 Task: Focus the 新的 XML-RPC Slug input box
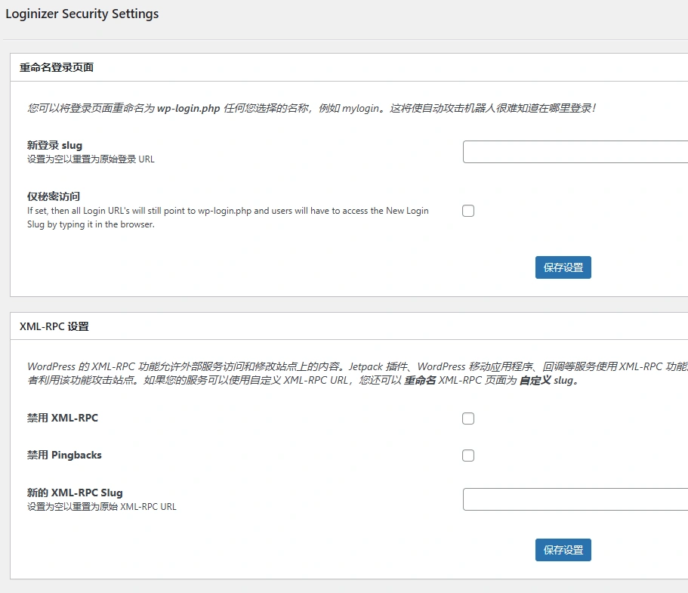point(575,499)
